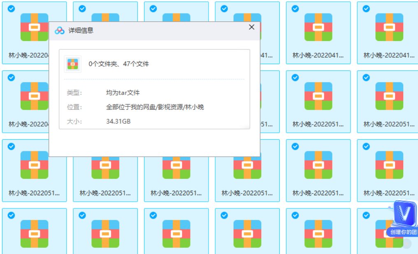The width and height of the screenshot is (418, 254).
Task: Click the bottom-row second archive icon
Action: click(105, 234)
